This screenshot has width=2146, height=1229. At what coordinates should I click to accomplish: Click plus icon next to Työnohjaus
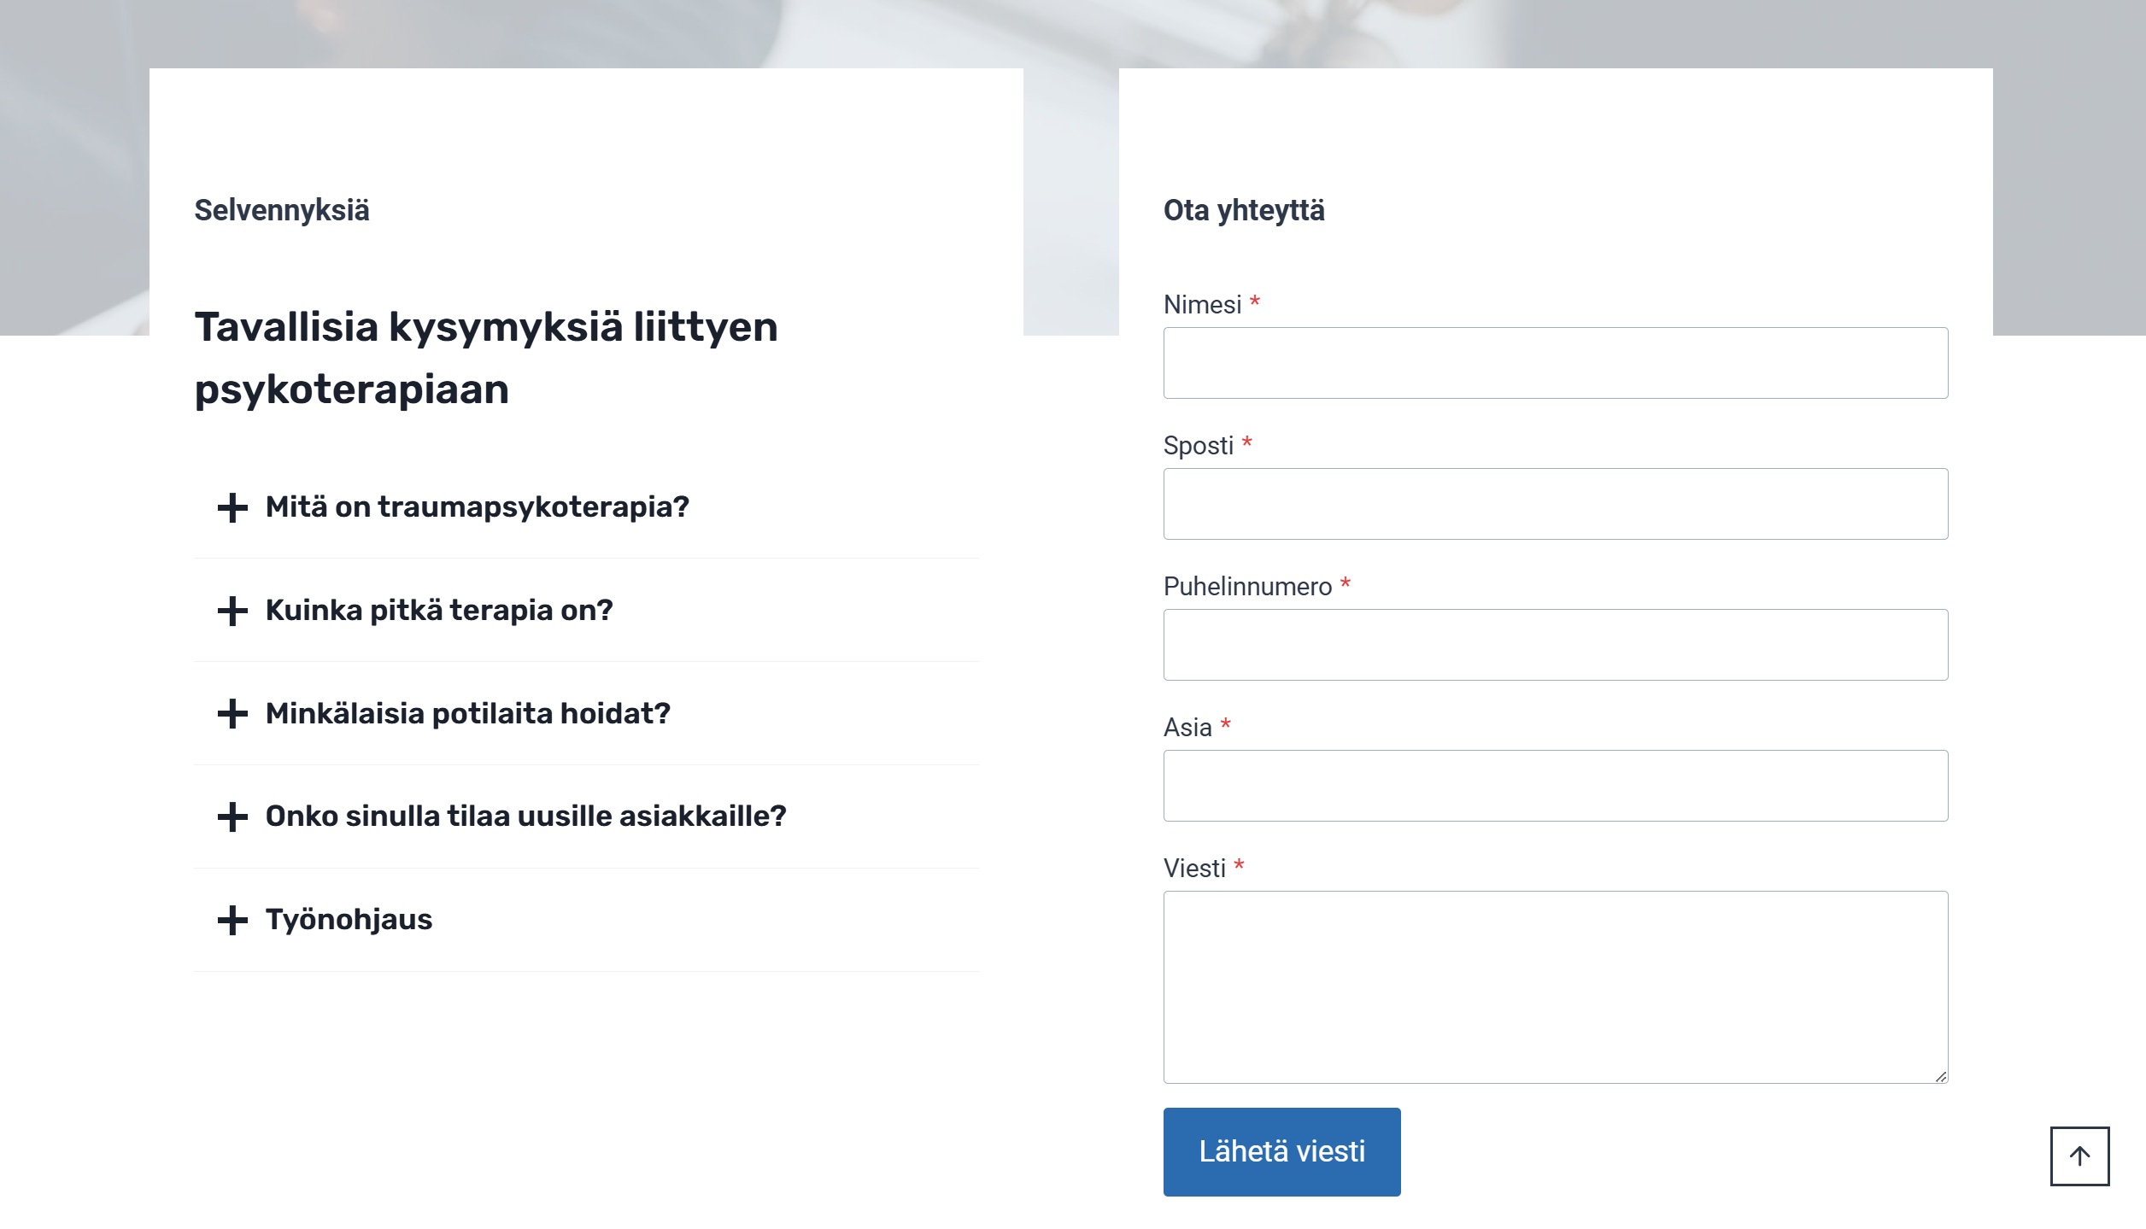(x=232, y=920)
